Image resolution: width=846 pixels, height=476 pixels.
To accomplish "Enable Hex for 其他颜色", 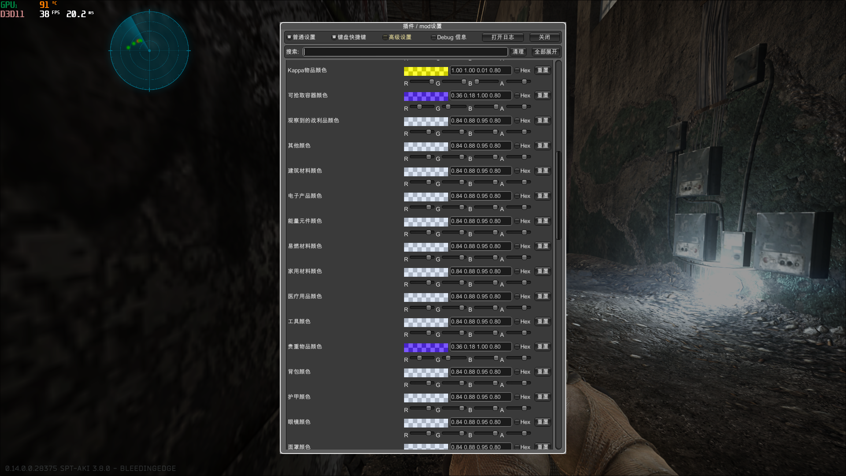I will pyautogui.click(x=522, y=146).
